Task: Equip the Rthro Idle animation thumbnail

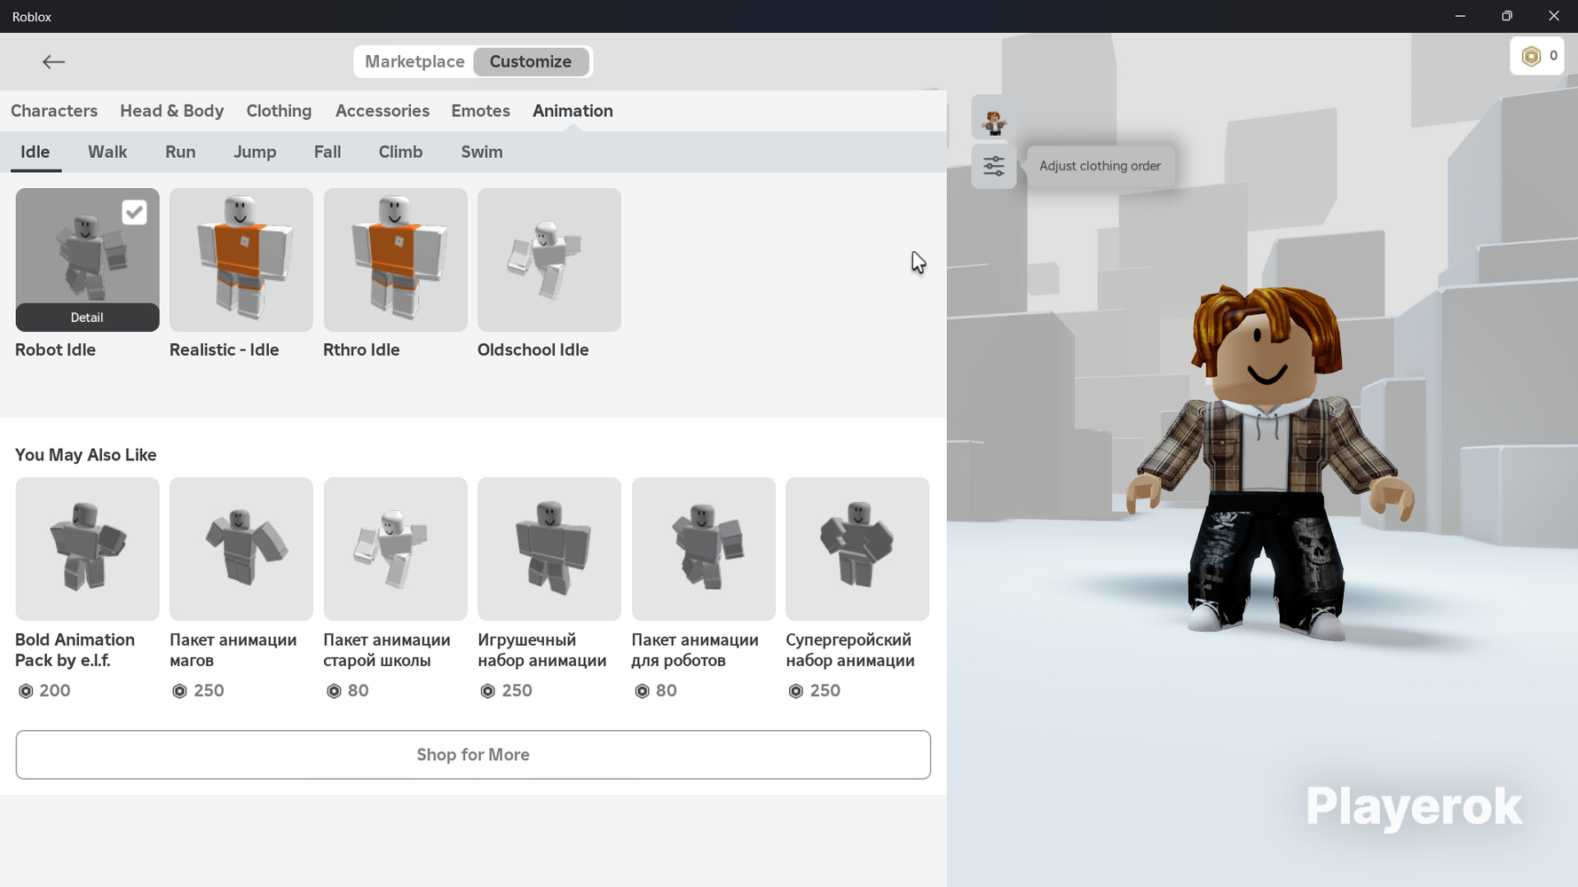Action: click(x=395, y=260)
